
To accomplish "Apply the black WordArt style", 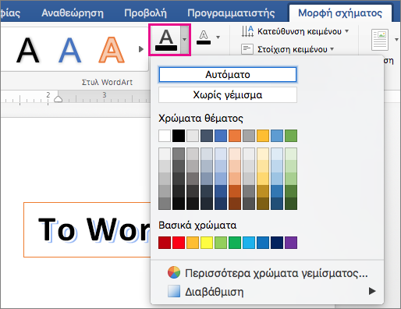I will (28, 50).
